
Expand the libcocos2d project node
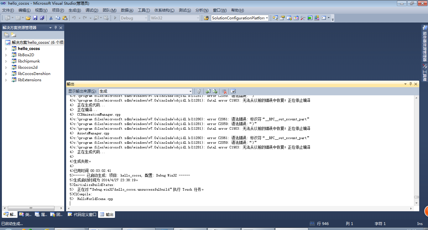coord(6,67)
